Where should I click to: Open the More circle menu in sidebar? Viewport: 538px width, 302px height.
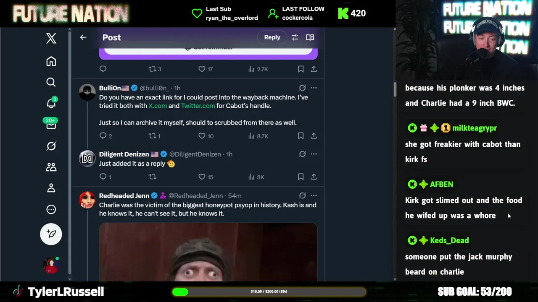pos(51,209)
